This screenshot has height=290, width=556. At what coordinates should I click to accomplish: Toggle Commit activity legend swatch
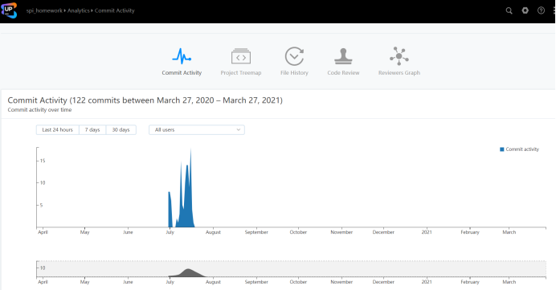click(x=501, y=149)
